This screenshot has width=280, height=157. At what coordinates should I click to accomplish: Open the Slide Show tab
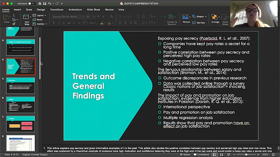pos(94,10)
